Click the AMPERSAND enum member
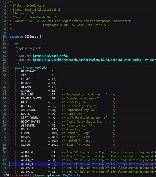 tap(29, 110)
